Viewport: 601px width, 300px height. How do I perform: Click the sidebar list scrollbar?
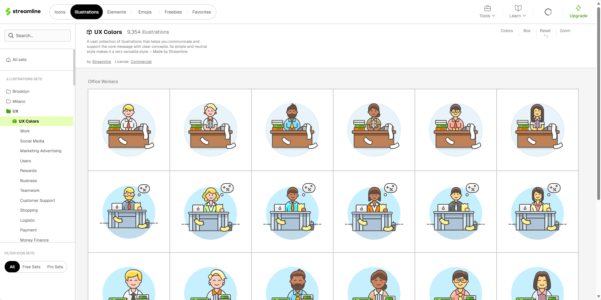(x=74, y=67)
